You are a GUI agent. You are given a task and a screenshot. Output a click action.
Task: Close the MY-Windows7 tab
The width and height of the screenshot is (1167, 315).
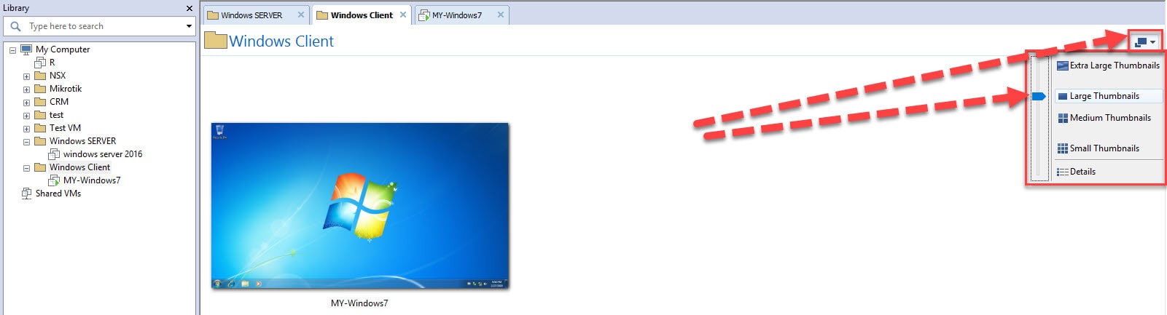coord(500,15)
